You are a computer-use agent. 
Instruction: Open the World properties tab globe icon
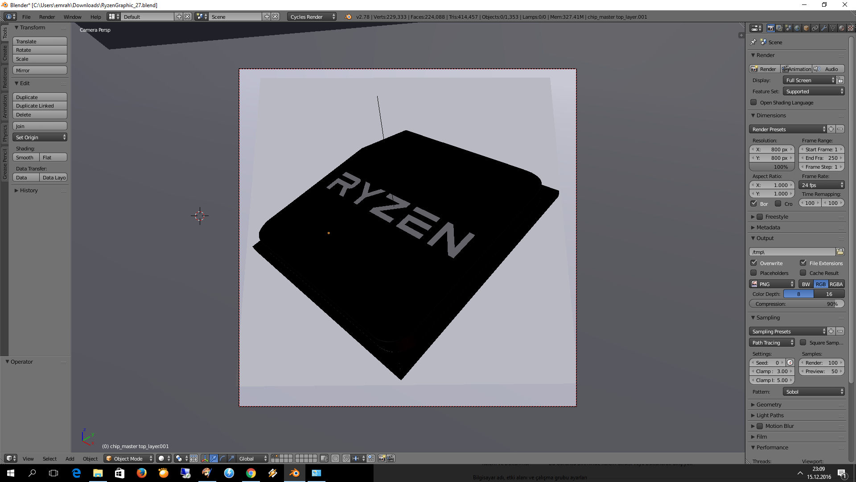[x=797, y=28]
